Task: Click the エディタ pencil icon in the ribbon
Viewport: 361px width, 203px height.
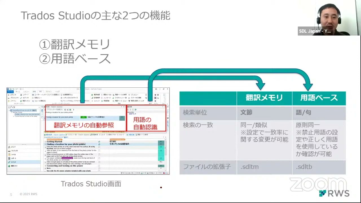Action: coord(21,98)
